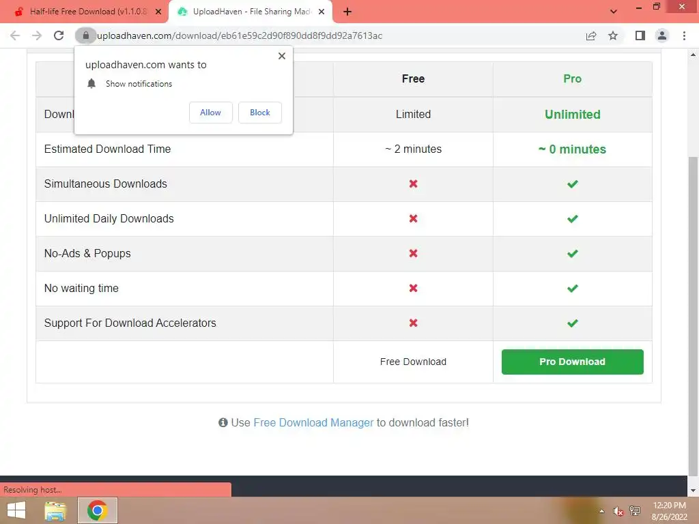Dismiss the notification permission popup
699x524 pixels.
[x=282, y=56]
